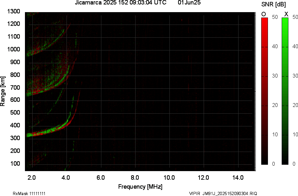This screenshot has width=298, height=196.
Task: Select the 'RxMask 11111111' footer text
Action: coord(29,193)
